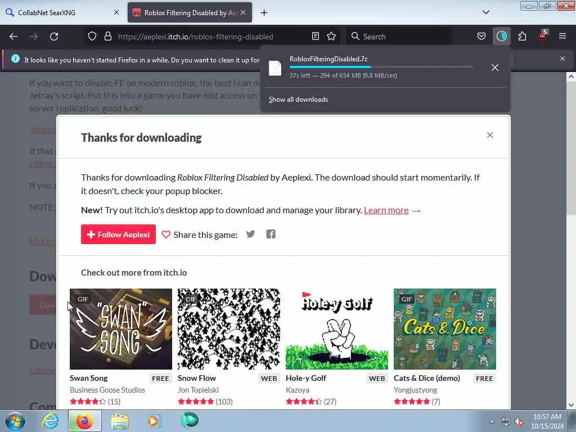The width and height of the screenshot is (576, 432).
Task: Close the Thanks for downloading dialog
Action: [490, 135]
